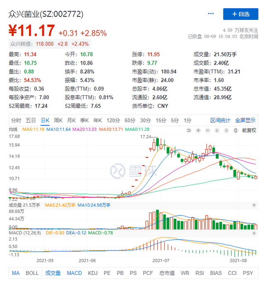This screenshot has height=282, width=265.
Task: Click the MA10:11.64 legend label
Action: coord(58,129)
